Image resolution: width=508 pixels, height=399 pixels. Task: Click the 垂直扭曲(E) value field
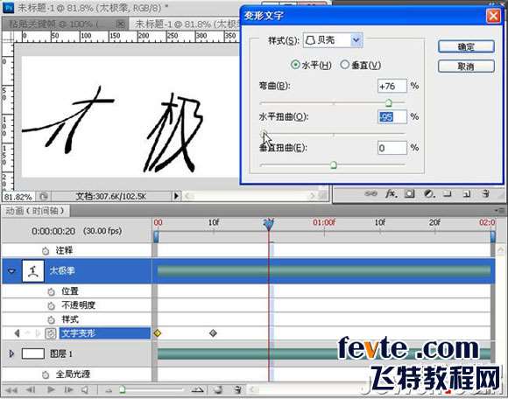[x=392, y=148]
